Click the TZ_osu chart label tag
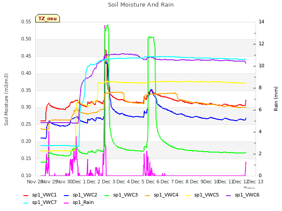Viewport: 282px width, 211px height. point(48,18)
